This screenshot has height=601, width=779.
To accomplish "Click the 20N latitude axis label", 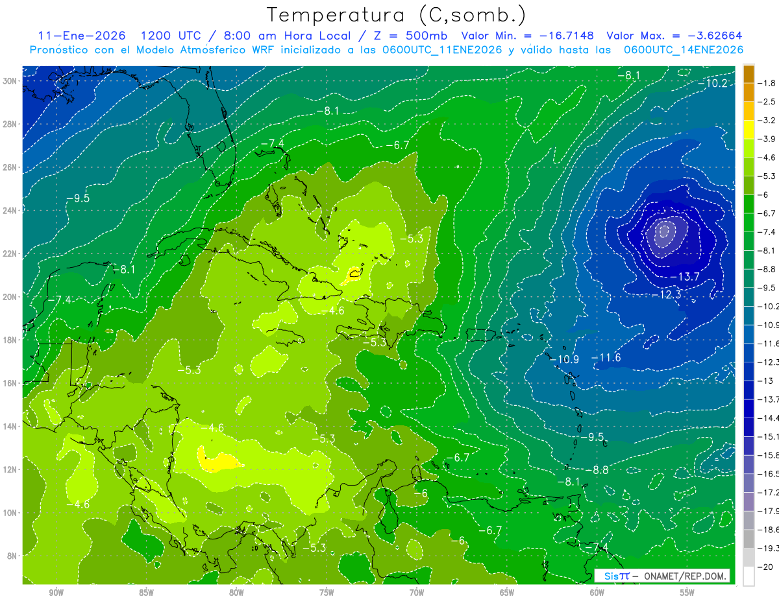I will pos(11,297).
